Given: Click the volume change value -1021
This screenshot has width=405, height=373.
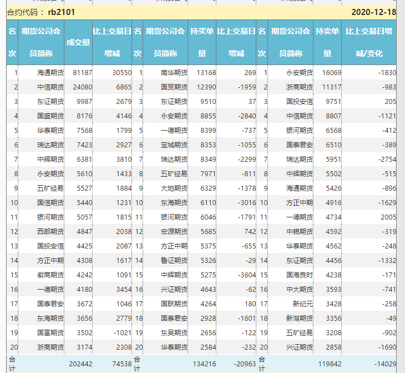Looking at the screenshot, I should [x=123, y=333].
